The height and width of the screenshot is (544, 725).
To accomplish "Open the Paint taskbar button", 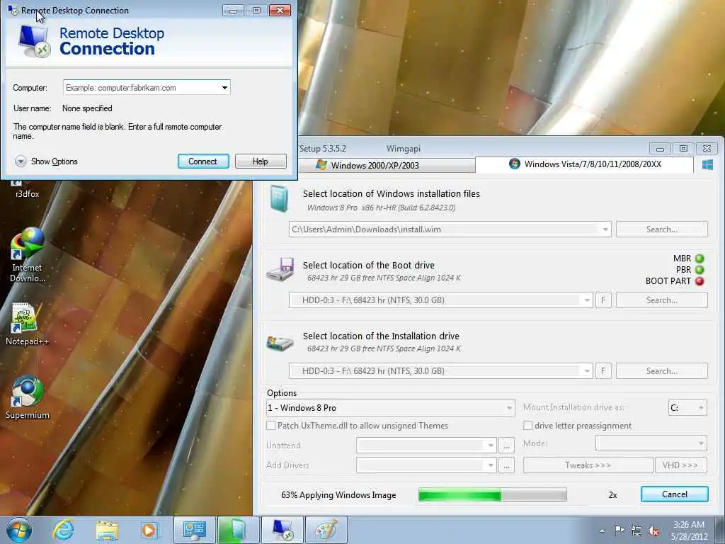I will coord(326,530).
